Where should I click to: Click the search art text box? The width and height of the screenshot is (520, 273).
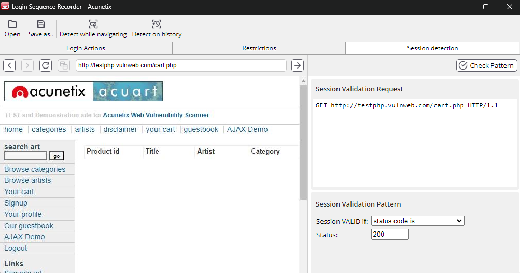pyautogui.click(x=25, y=156)
